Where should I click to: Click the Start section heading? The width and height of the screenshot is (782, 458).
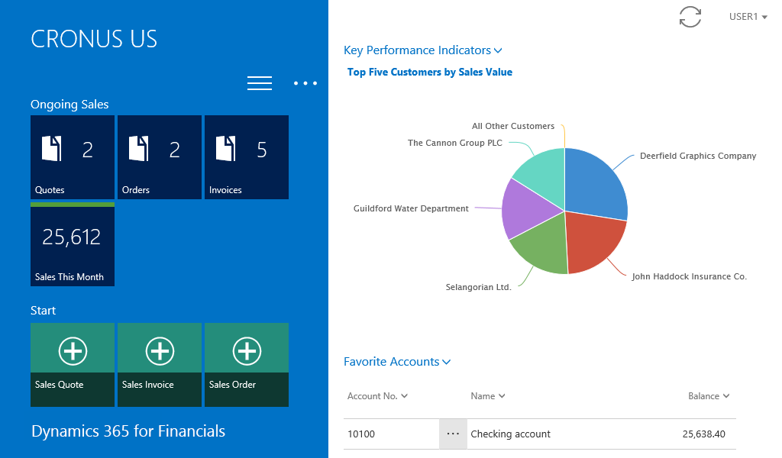[x=43, y=311]
